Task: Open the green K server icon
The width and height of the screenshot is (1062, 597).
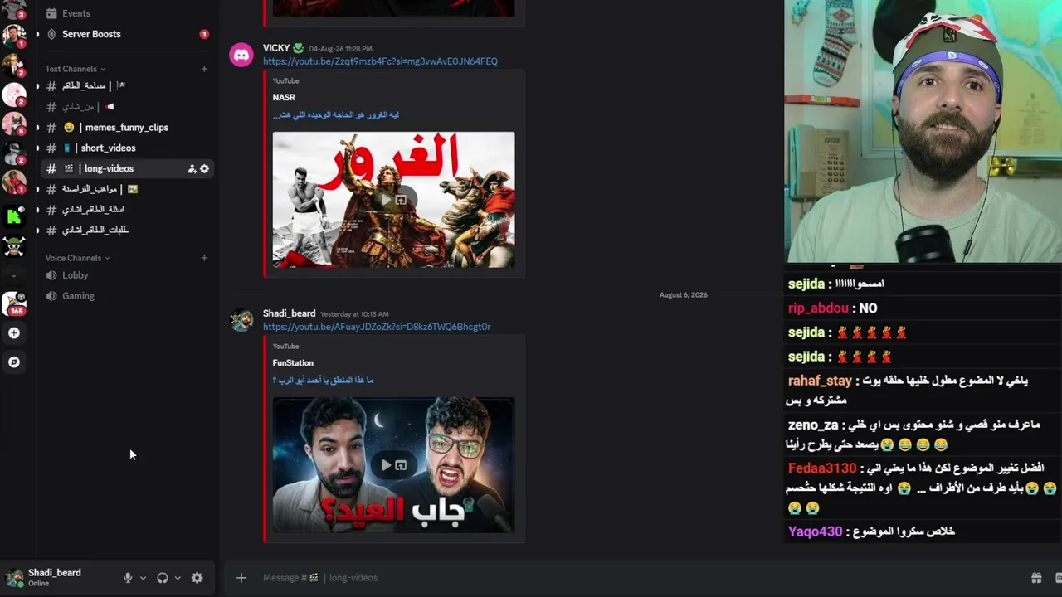Action: [x=13, y=217]
